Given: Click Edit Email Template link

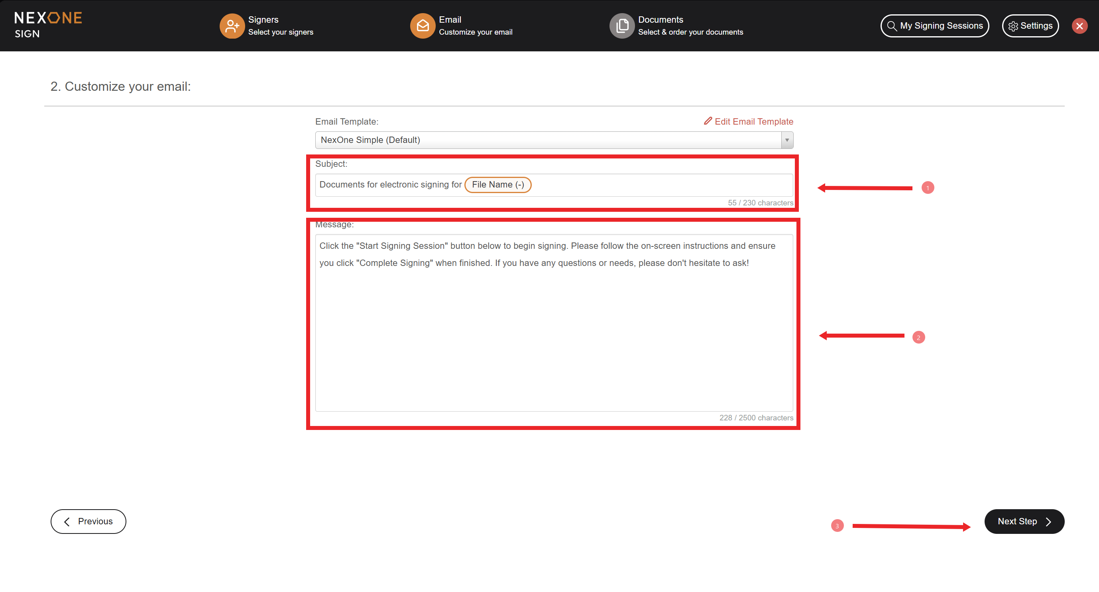Looking at the screenshot, I should pos(753,121).
